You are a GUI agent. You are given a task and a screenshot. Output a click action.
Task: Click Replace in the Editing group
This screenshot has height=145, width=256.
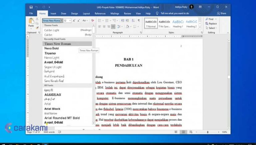coord(212,24)
